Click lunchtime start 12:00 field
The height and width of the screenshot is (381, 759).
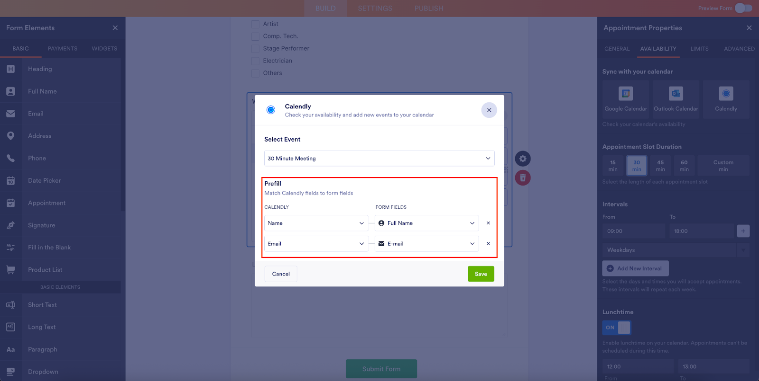[x=638, y=366]
